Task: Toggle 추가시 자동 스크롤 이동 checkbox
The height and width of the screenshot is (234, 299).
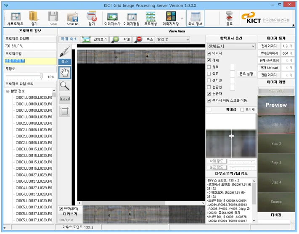Action: [x=209, y=100]
